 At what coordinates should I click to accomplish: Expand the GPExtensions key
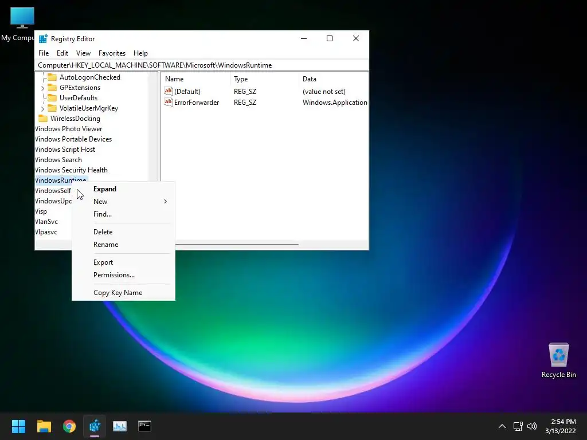[42, 88]
